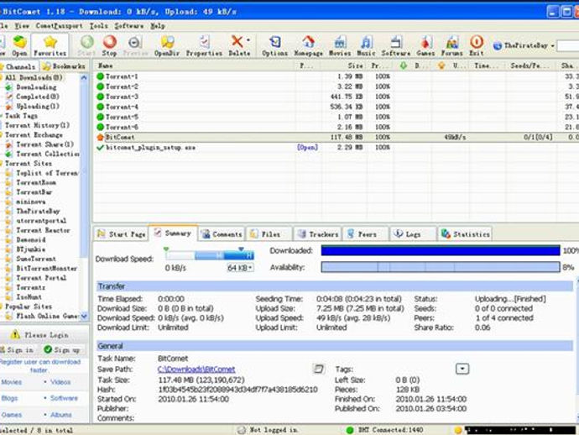Collapse the Torrent Sites tree node
Viewport: 579px width, 435px height.
point(2,164)
